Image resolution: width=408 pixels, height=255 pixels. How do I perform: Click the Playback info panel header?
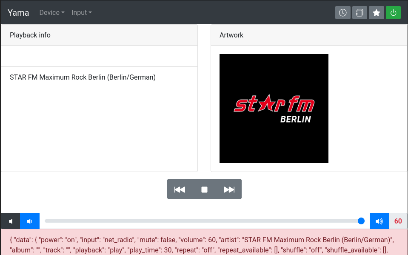(99, 35)
